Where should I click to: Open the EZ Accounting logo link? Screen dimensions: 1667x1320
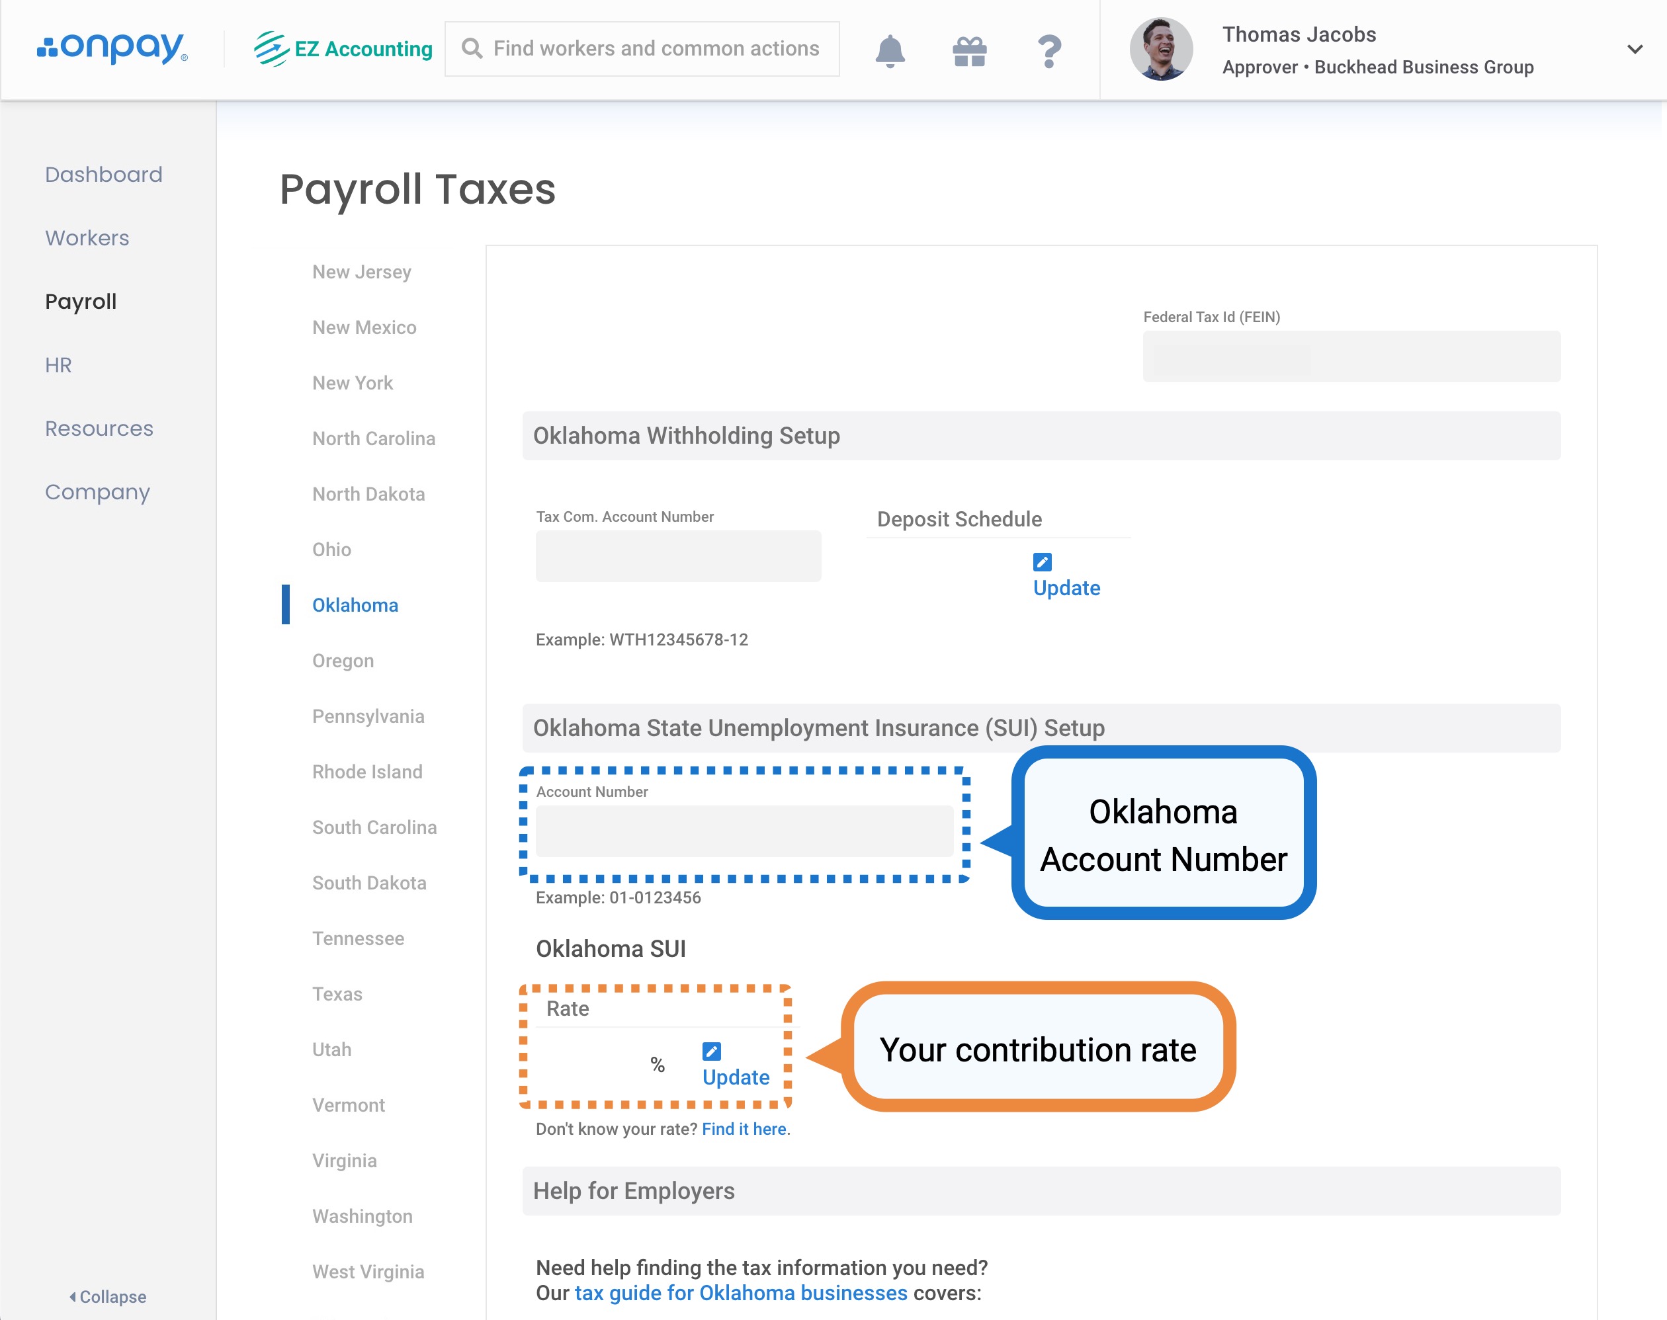pos(343,49)
